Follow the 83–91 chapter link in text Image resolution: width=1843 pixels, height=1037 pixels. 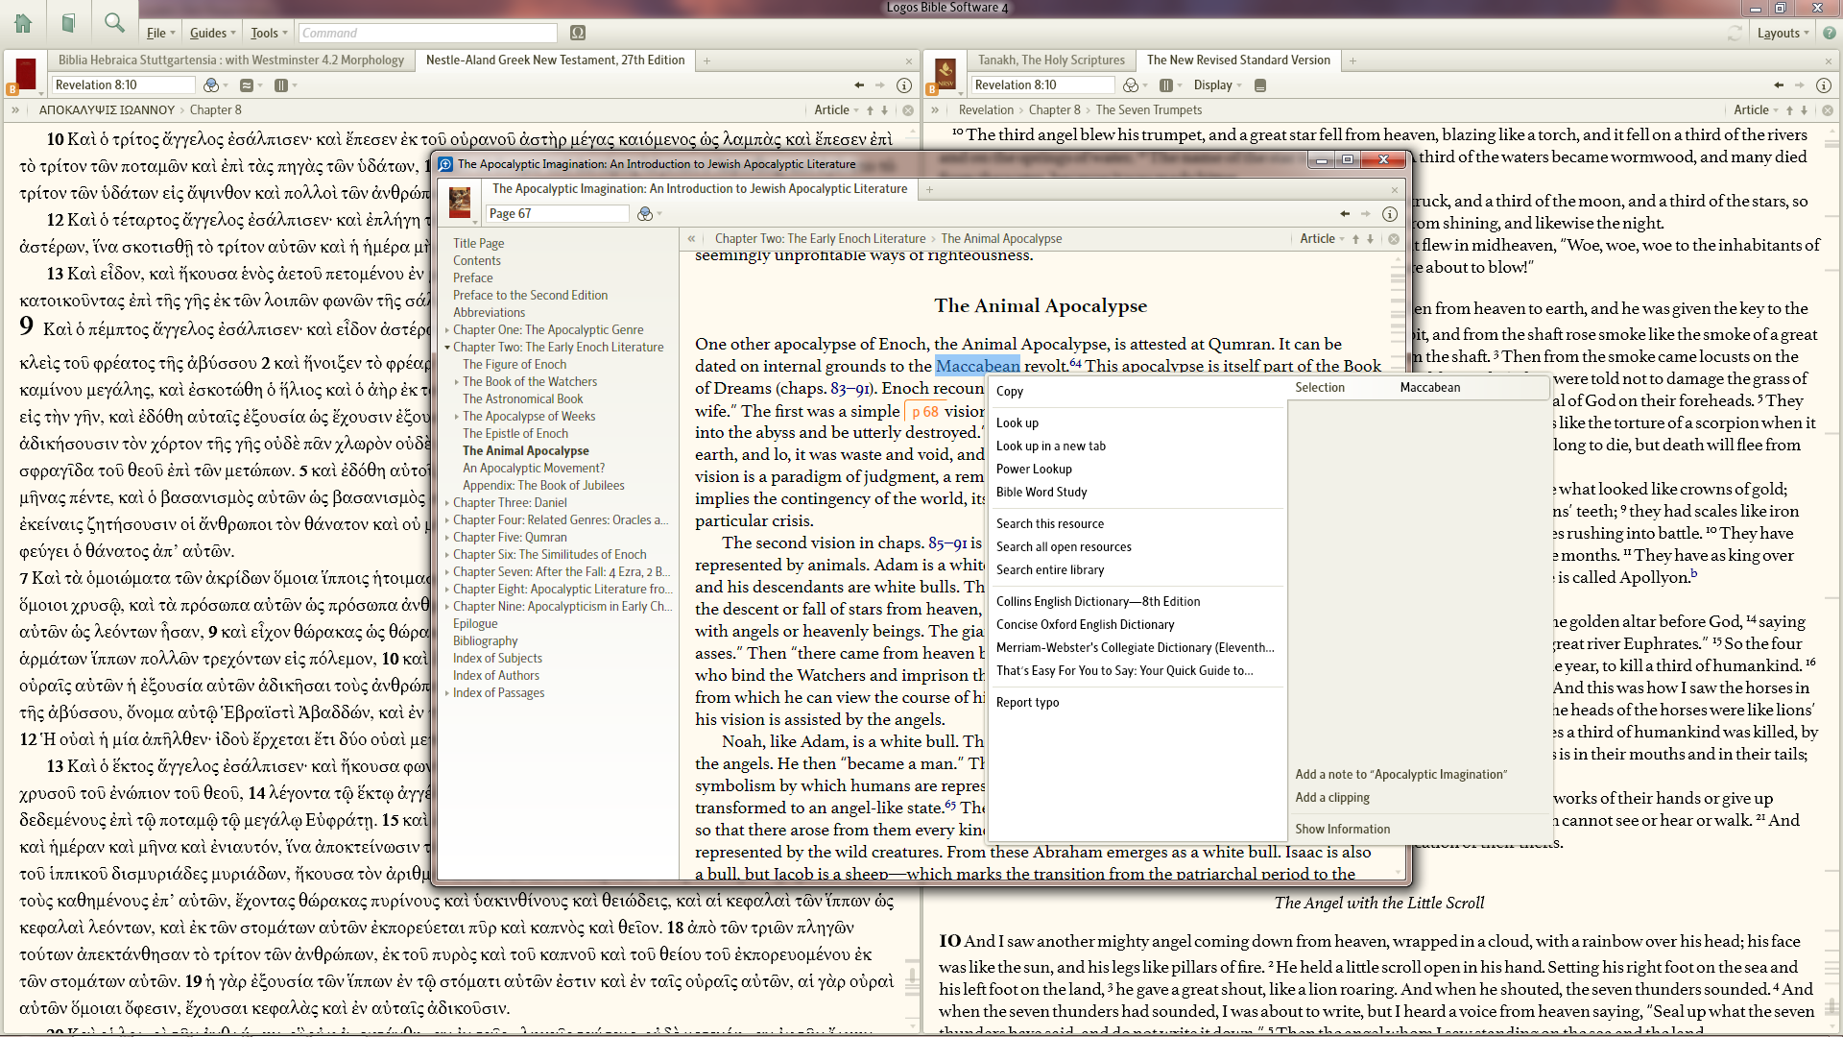[849, 389]
